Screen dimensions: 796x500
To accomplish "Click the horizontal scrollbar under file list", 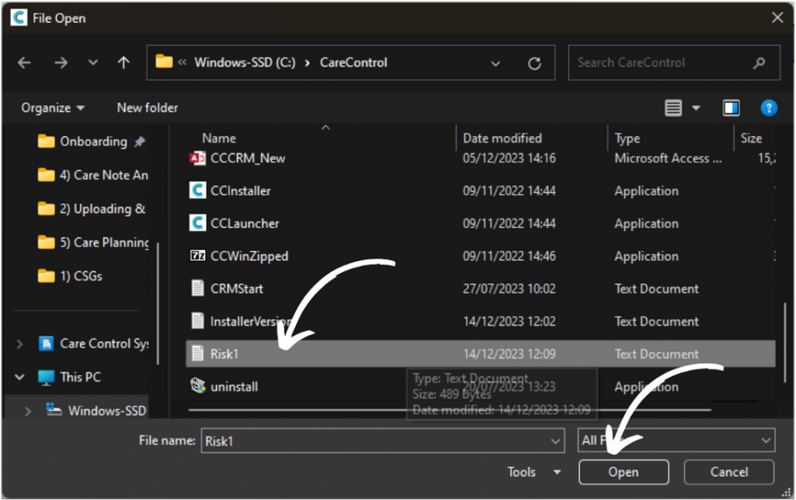I will 449,410.
